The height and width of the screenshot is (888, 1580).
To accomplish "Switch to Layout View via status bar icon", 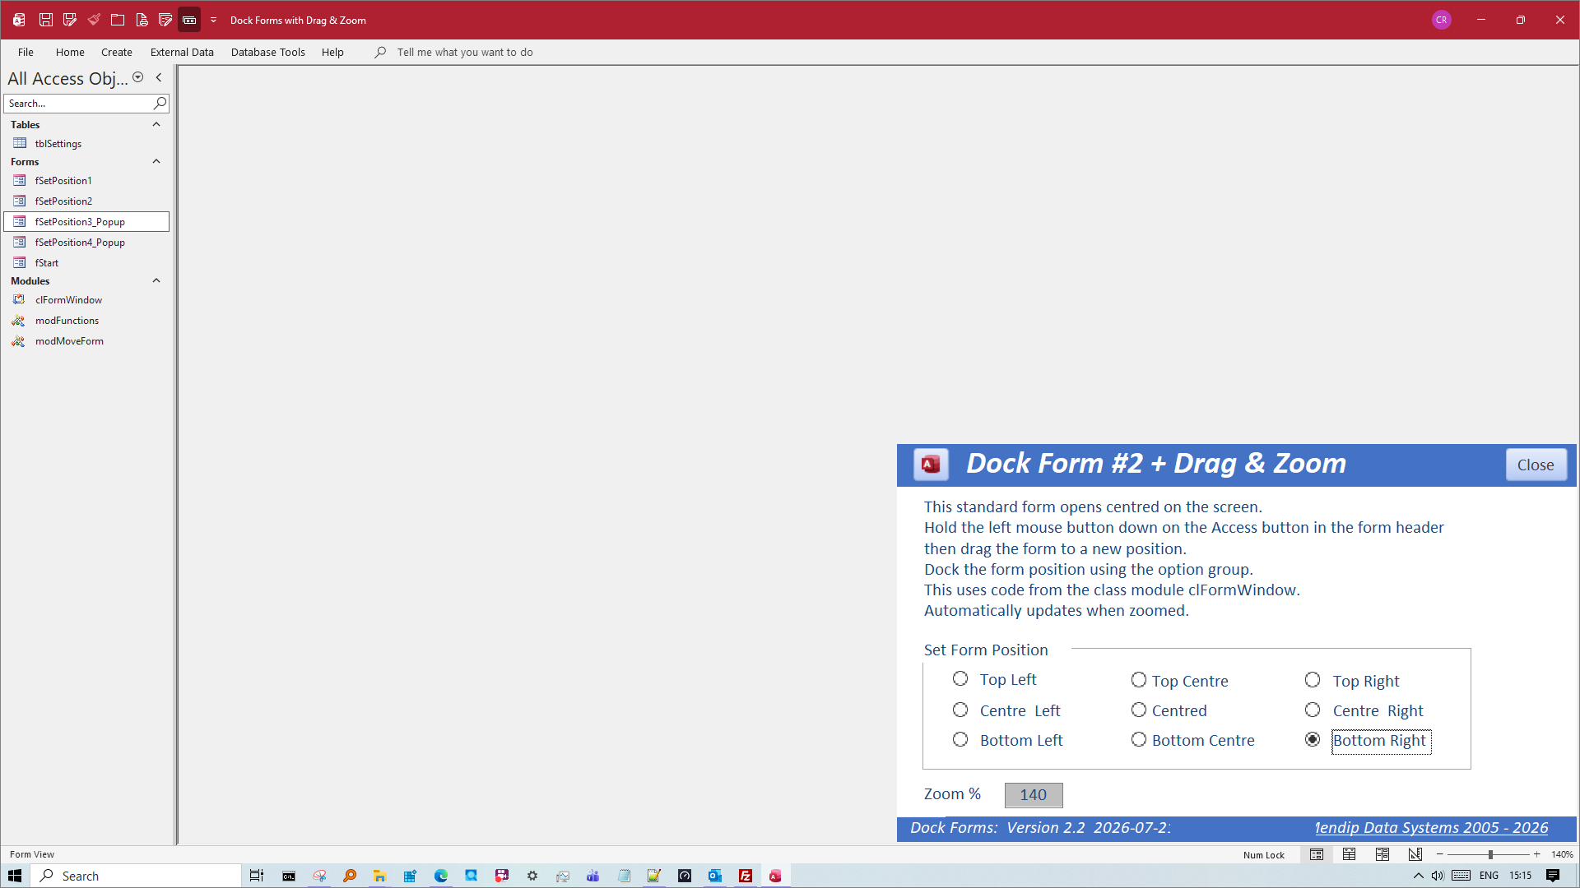I will click(1382, 854).
